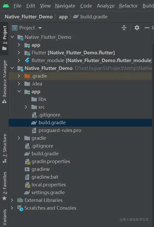Toggle the 1: Project side tab
Screen dimensions: 154x227
point(4,38)
